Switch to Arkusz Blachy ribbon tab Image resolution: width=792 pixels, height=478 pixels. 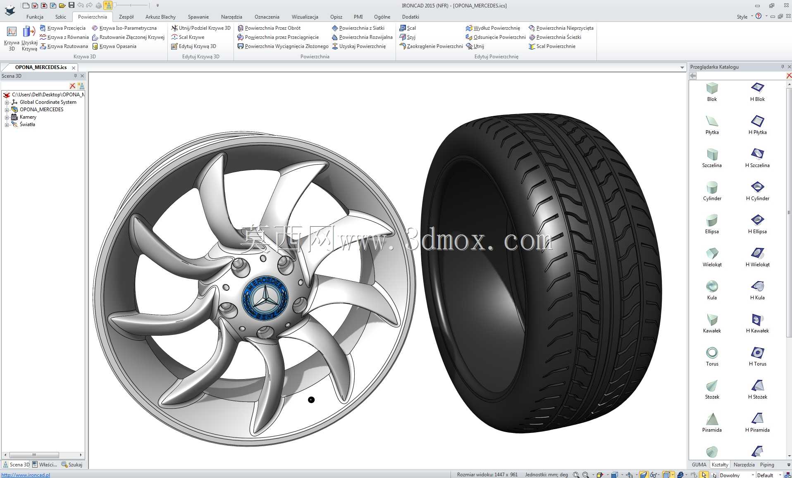(160, 17)
